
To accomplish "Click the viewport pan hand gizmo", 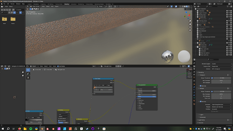I will (x=190, y=24).
